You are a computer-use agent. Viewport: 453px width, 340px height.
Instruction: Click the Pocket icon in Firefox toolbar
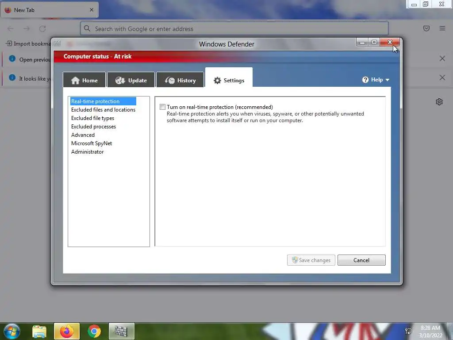pos(426,28)
